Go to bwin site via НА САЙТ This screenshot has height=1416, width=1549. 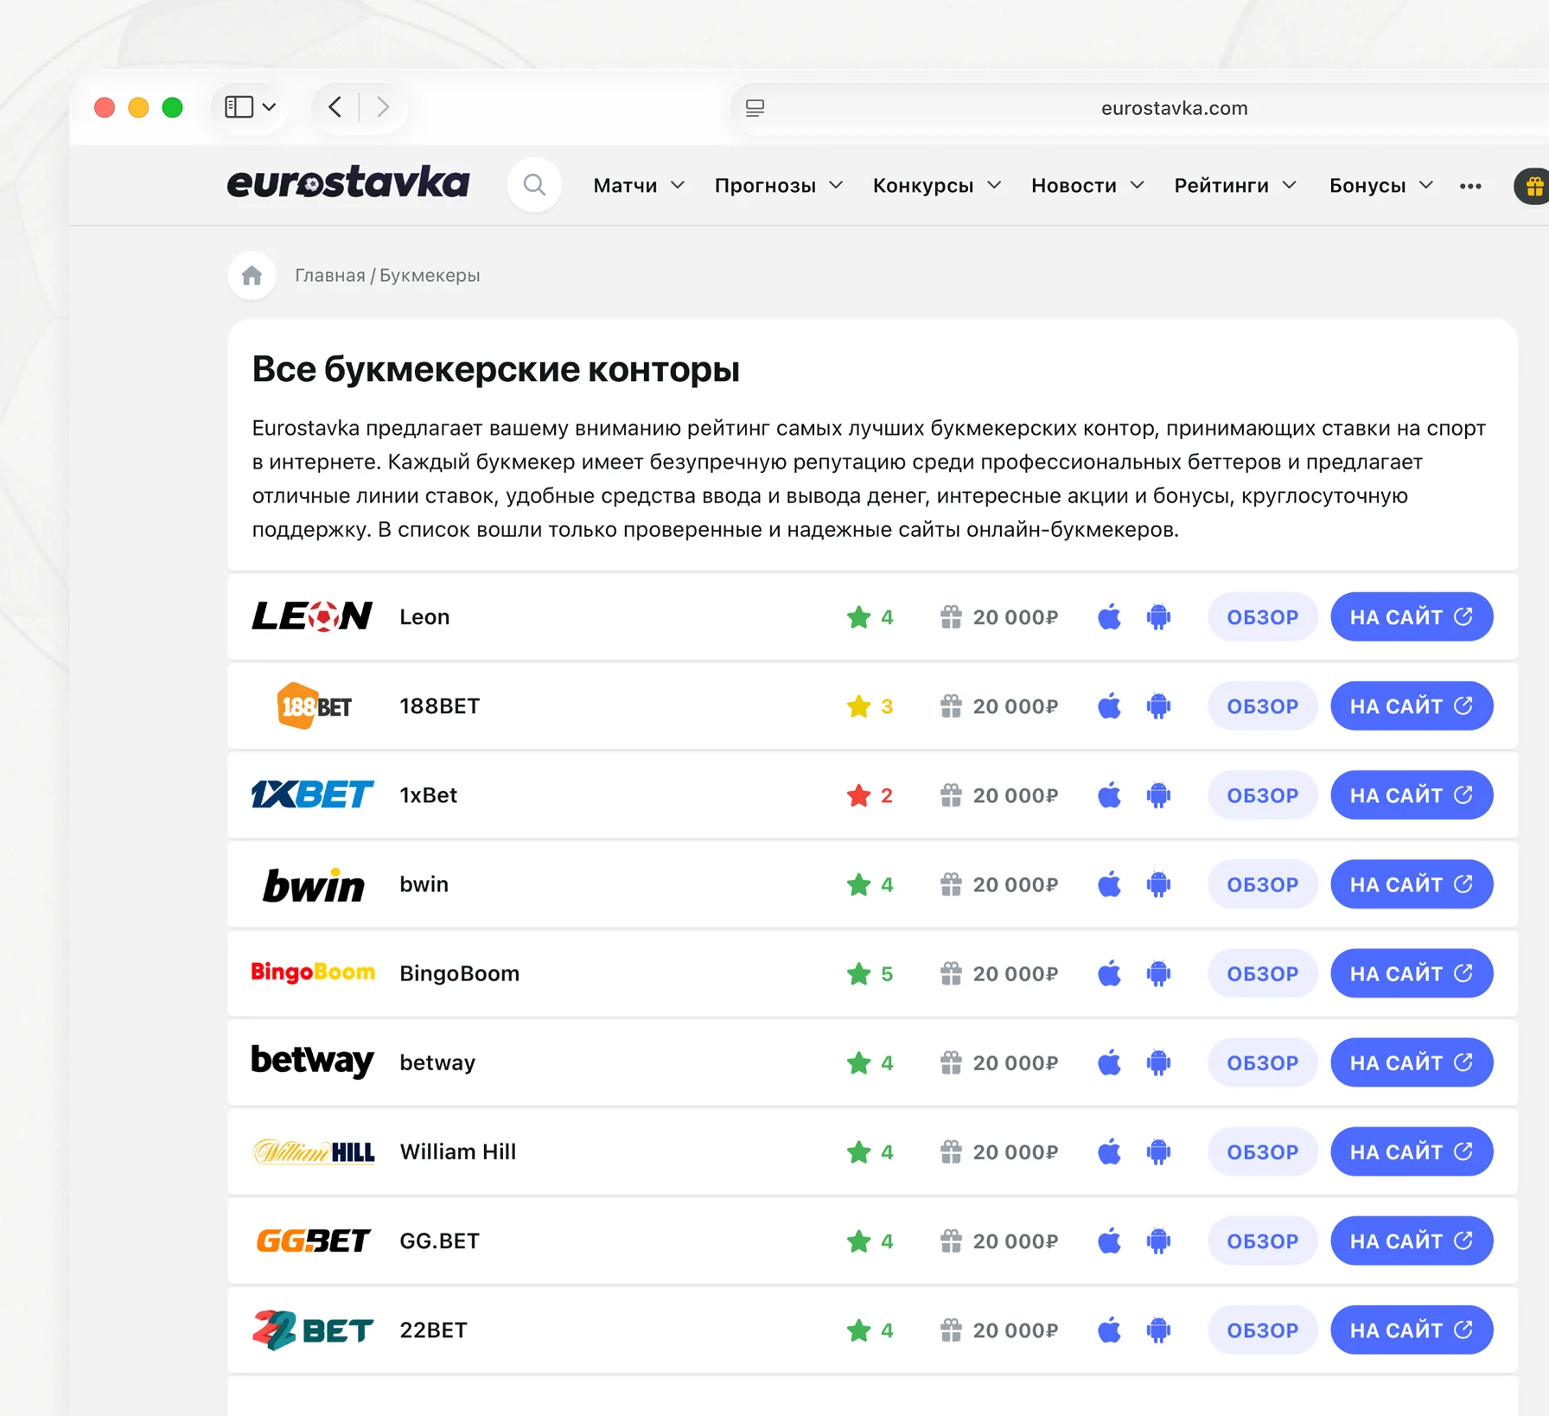pos(1412,884)
